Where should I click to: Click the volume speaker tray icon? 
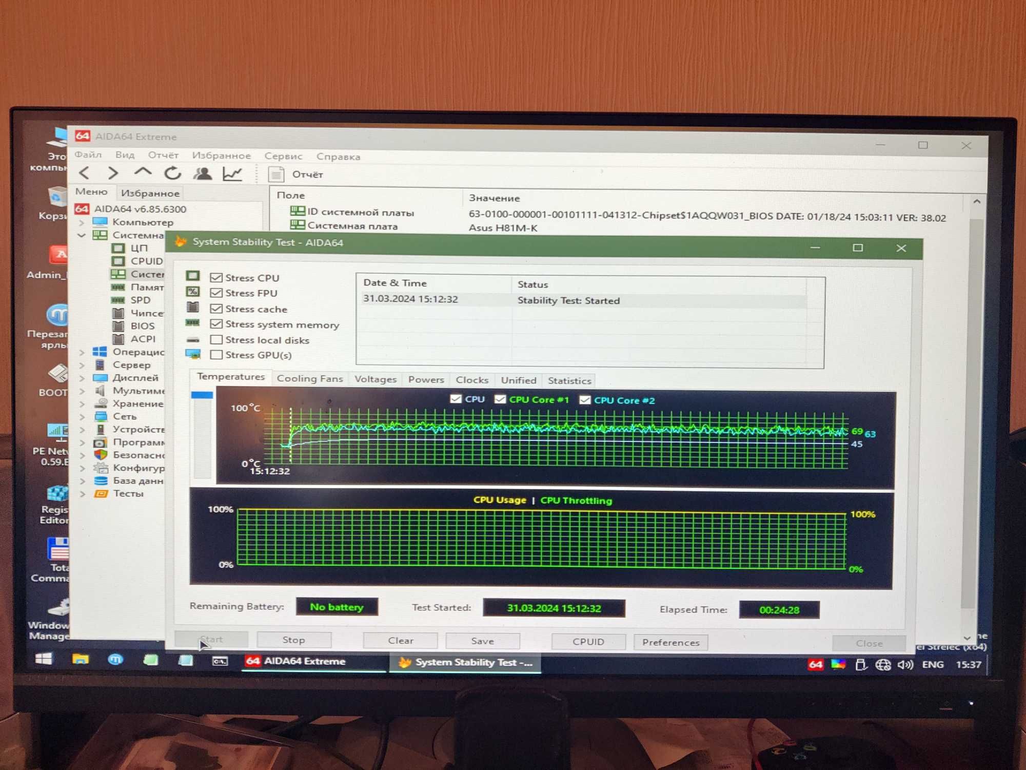tap(905, 665)
